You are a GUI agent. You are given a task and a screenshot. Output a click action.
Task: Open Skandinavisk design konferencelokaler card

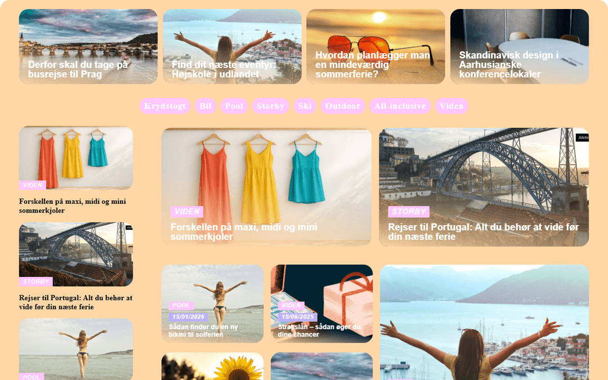(x=520, y=47)
